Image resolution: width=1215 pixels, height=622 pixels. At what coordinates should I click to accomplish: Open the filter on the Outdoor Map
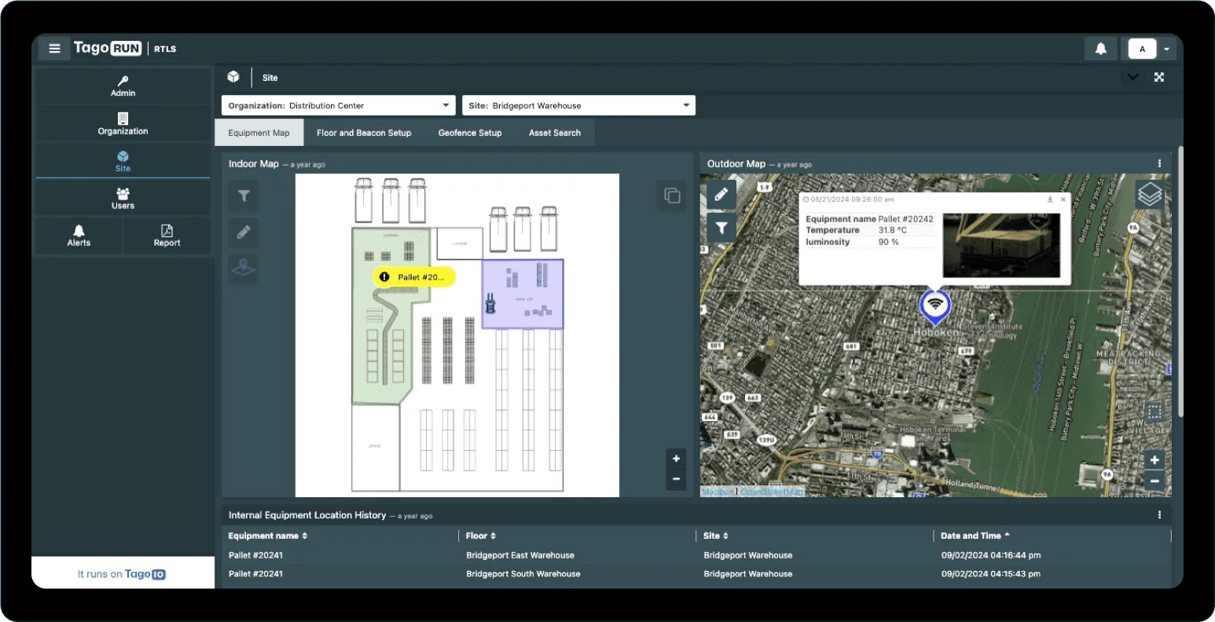pos(721,228)
